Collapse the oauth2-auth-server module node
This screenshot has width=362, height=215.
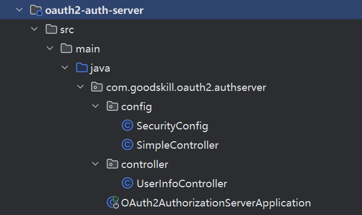click(20, 10)
